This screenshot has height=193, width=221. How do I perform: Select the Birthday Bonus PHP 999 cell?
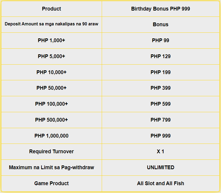tap(161, 9)
